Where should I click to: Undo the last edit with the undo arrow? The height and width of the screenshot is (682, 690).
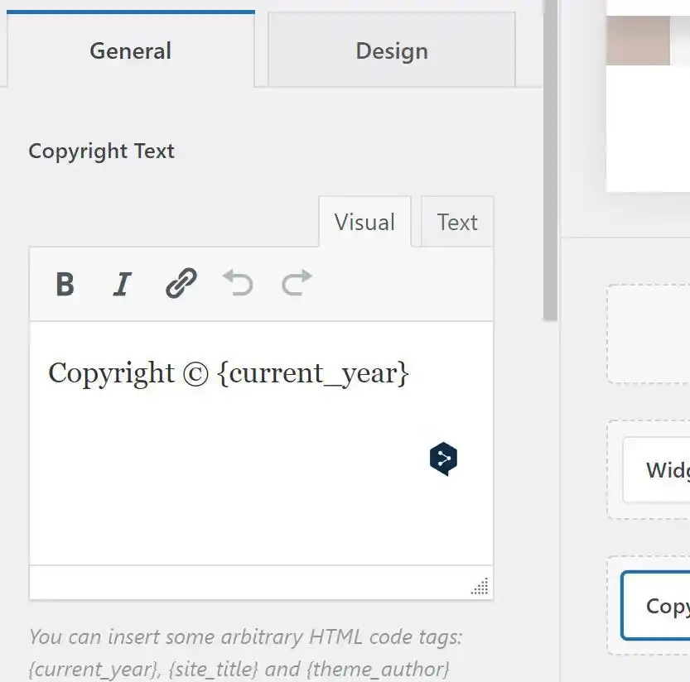click(x=239, y=284)
